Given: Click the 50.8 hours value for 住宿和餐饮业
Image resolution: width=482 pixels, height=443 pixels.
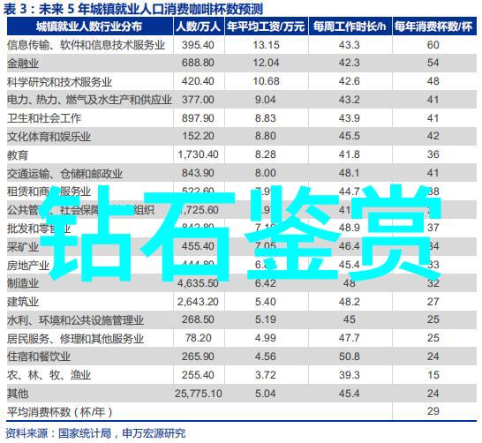Looking at the screenshot, I should (350, 357).
